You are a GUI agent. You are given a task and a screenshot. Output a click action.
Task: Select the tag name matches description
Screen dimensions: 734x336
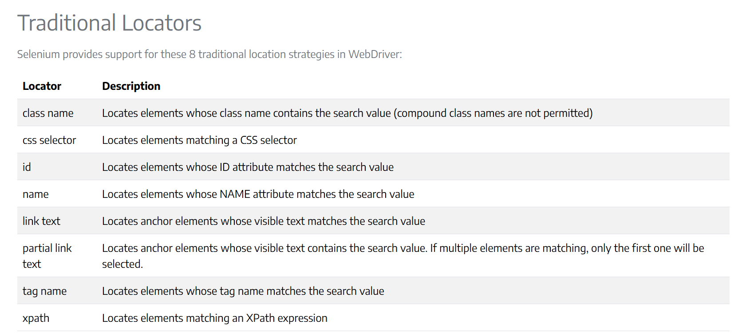[x=243, y=291]
